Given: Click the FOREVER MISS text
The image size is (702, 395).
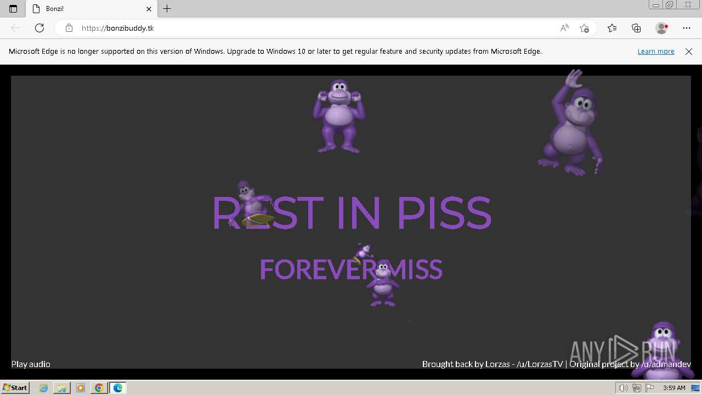Looking at the screenshot, I should (x=351, y=269).
